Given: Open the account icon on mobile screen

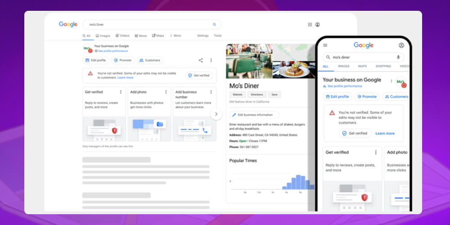Looking at the screenshot, I should pos(401,45).
